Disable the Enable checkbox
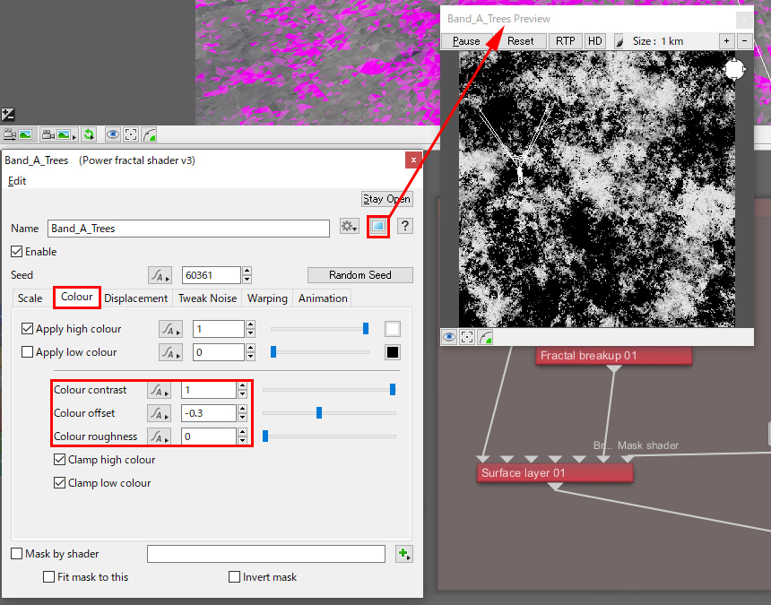The width and height of the screenshot is (771, 605). point(17,252)
